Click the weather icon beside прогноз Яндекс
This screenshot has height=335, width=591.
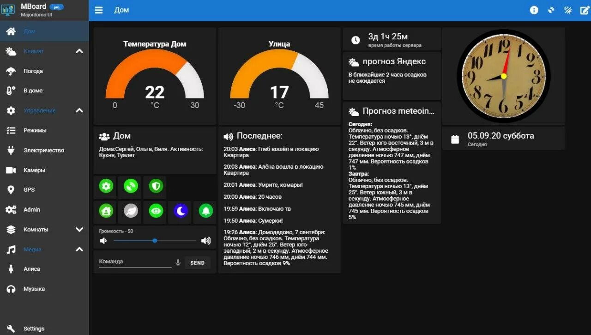coord(354,62)
